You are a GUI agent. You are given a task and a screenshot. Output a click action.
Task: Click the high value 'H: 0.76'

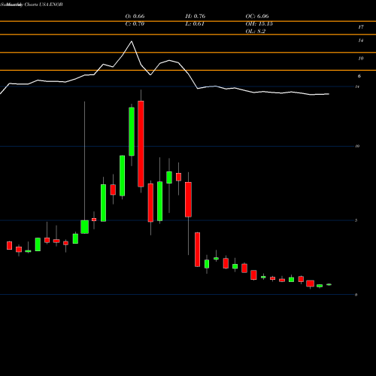pyautogui.click(x=196, y=17)
